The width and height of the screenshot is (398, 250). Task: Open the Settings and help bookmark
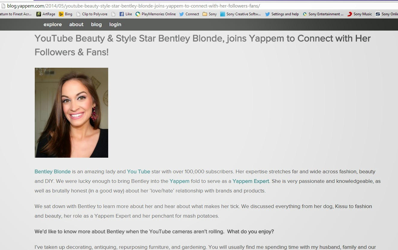(x=282, y=14)
